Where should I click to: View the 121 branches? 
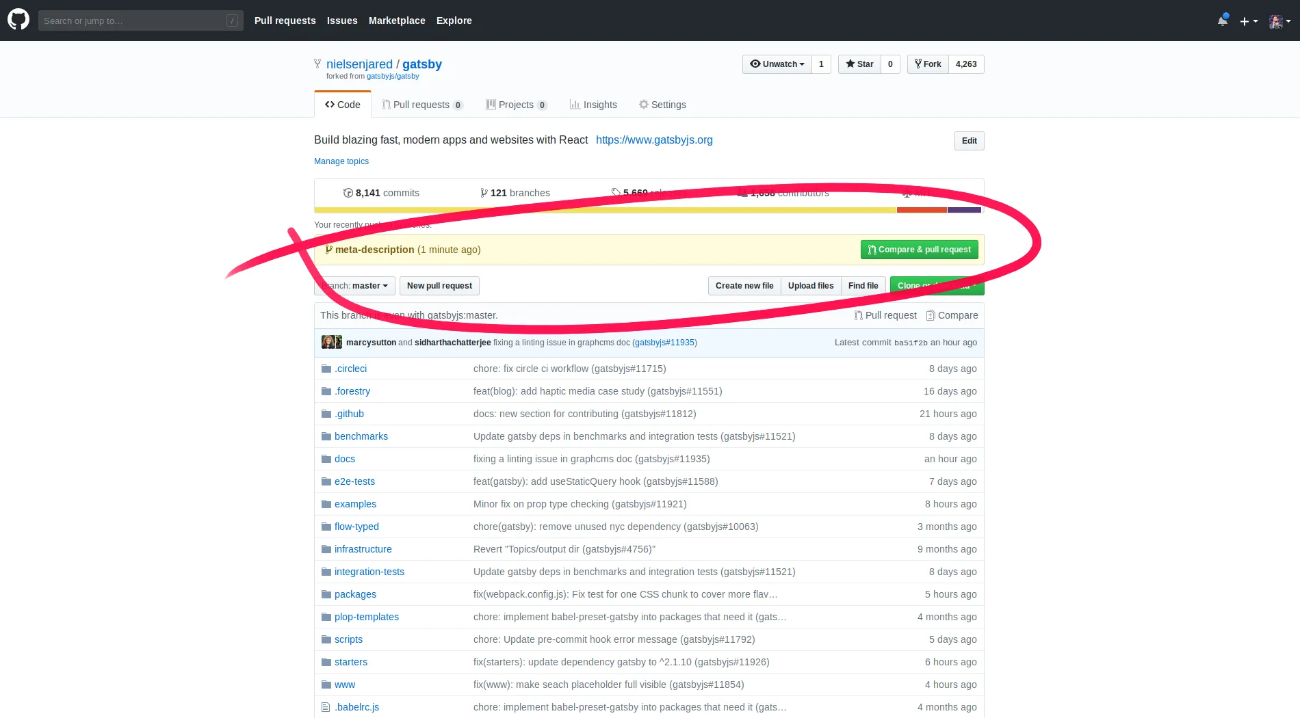(x=515, y=193)
